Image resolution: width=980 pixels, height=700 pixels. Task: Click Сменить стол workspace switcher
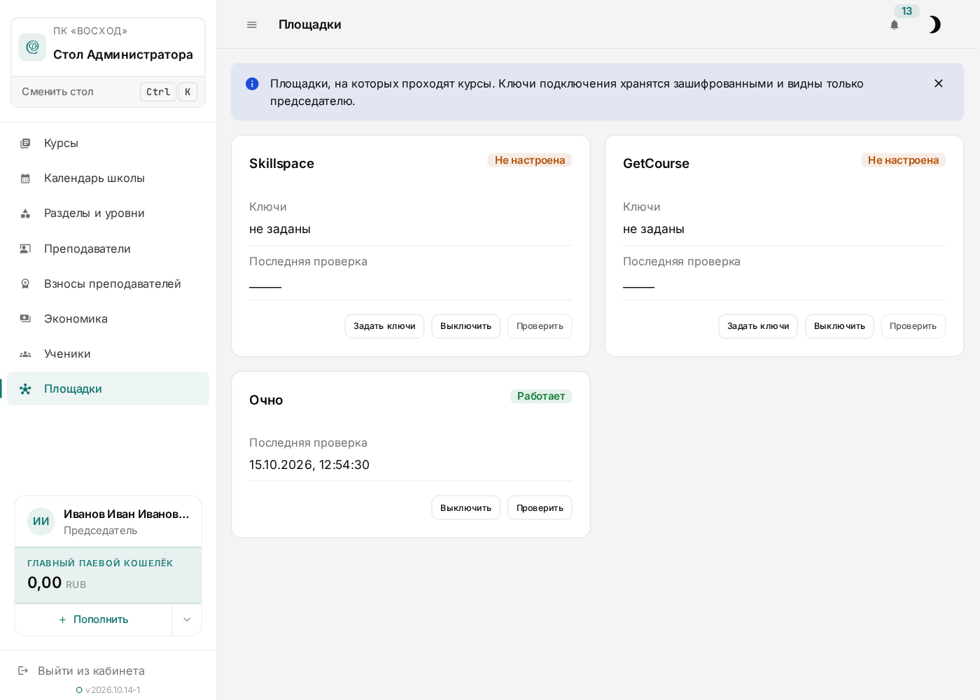[108, 92]
